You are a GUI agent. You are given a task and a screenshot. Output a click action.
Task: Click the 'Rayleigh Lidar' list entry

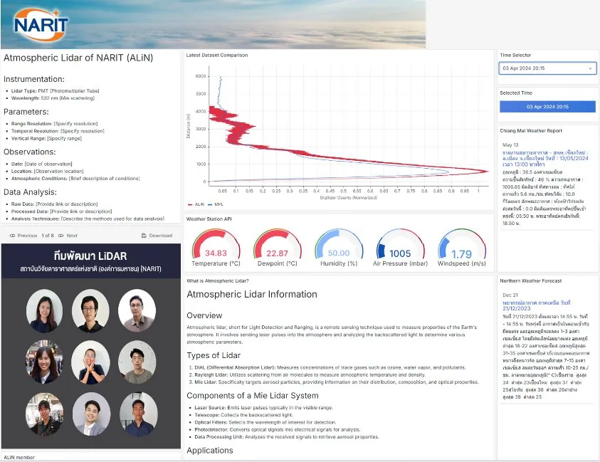(310, 374)
